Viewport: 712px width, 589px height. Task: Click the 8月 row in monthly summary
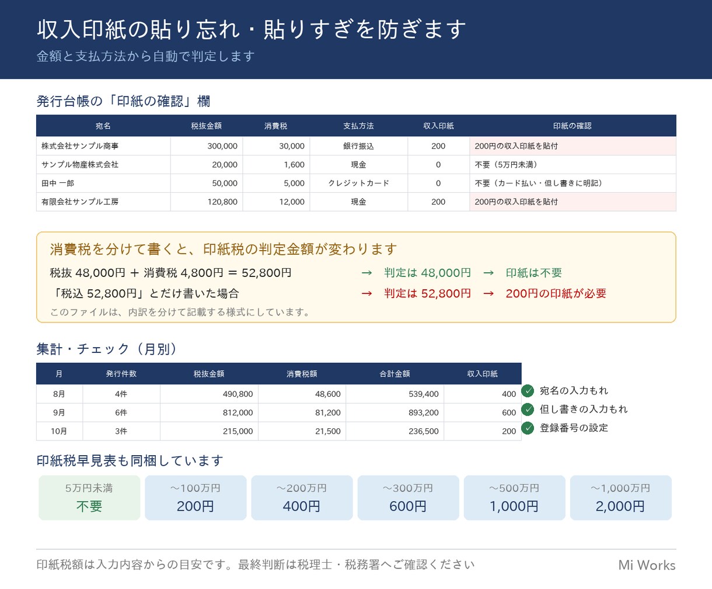point(278,394)
